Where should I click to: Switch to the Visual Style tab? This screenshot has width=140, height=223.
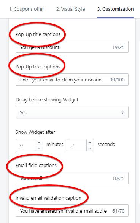pos(70,9)
